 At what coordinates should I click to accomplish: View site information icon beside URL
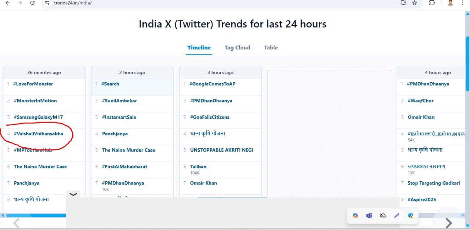47,3
